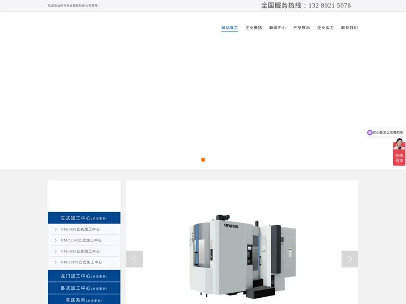Expand 卧式加工中心 category header
The width and height of the screenshot is (406, 304).
(84, 288)
